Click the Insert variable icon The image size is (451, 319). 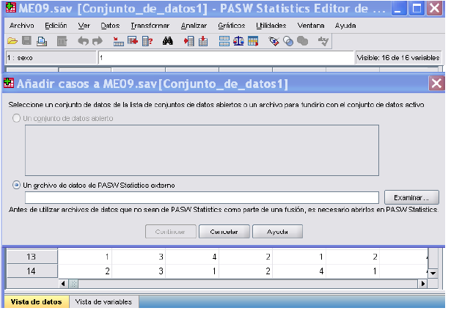point(203,41)
